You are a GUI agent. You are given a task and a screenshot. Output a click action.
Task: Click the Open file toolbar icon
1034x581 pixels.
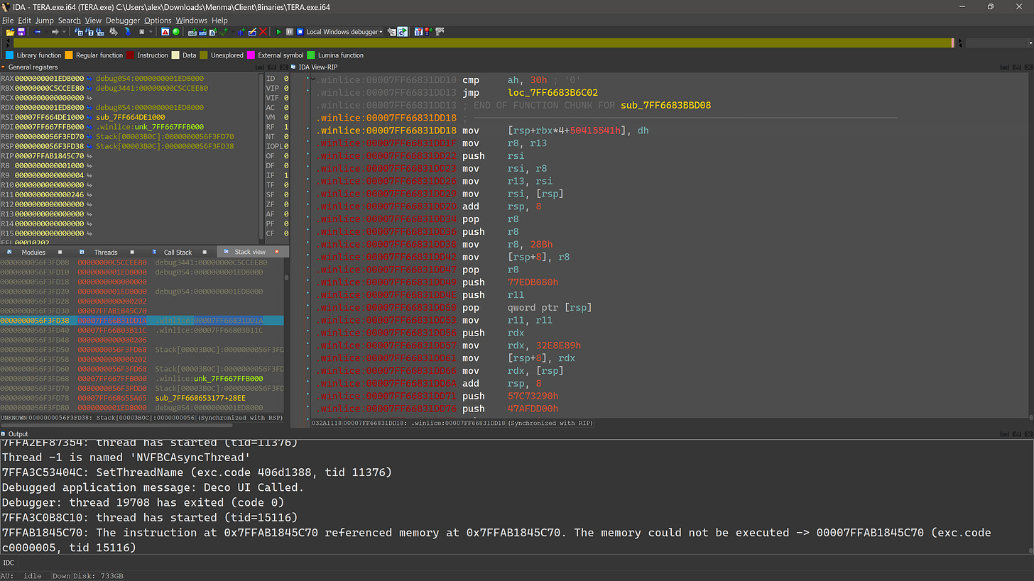coord(10,32)
